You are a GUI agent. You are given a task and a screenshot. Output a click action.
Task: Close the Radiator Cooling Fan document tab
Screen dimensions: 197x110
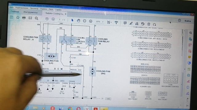66,14
